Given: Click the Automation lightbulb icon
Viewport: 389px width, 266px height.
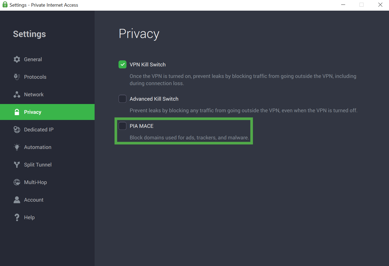Looking at the screenshot, I should (17, 147).
